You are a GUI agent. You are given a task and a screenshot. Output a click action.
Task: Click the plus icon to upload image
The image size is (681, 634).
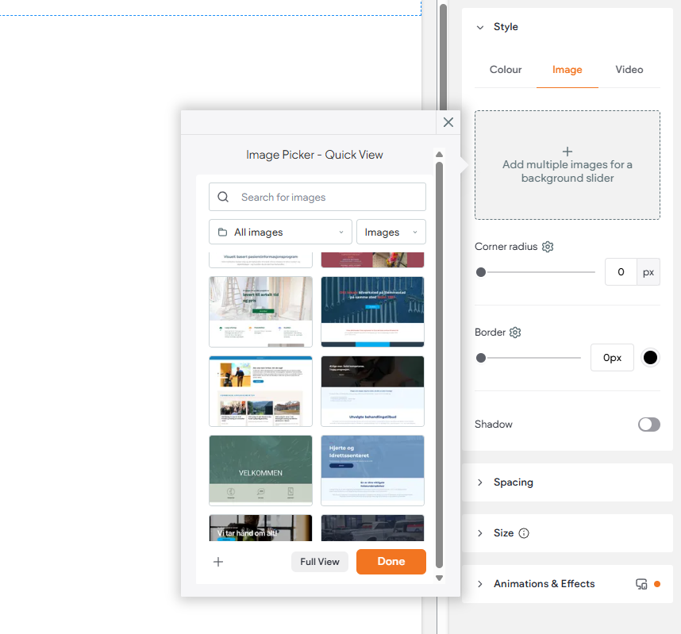point(218,562)
